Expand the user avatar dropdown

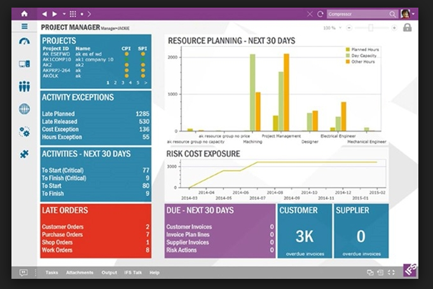point(414,13)
